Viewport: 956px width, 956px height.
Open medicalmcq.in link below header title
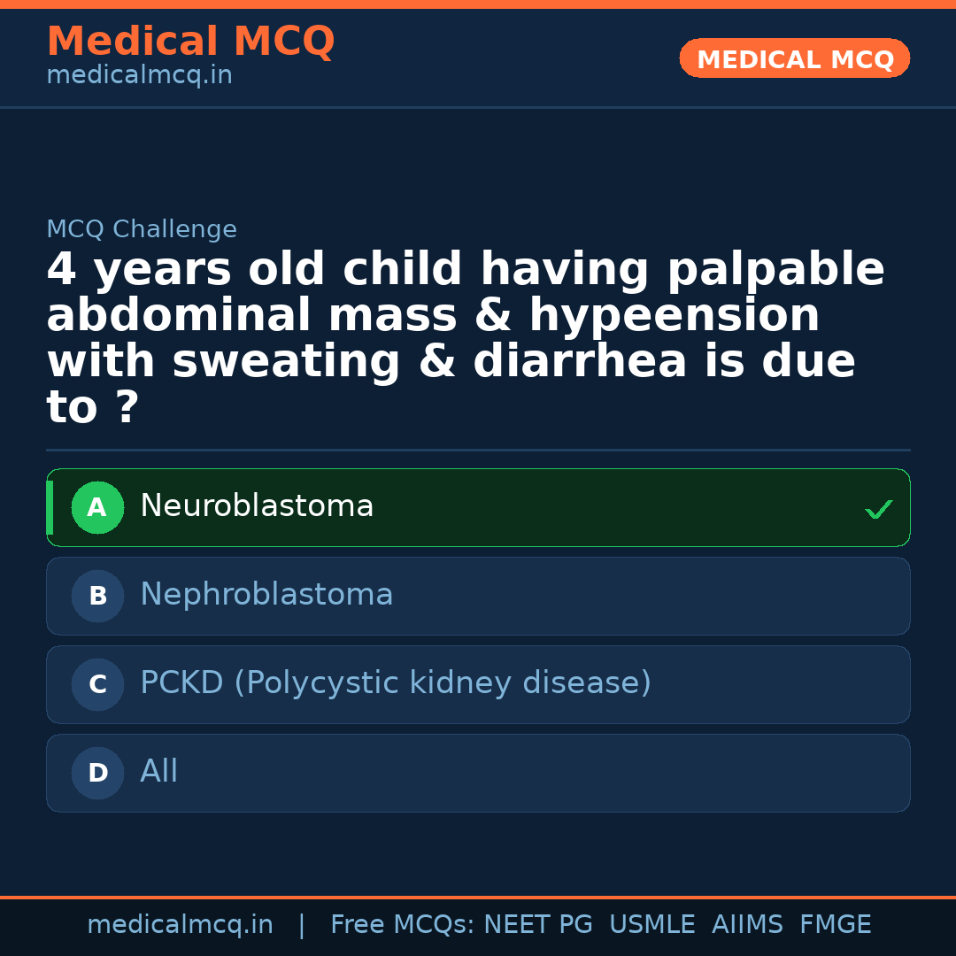pos(139,76)
